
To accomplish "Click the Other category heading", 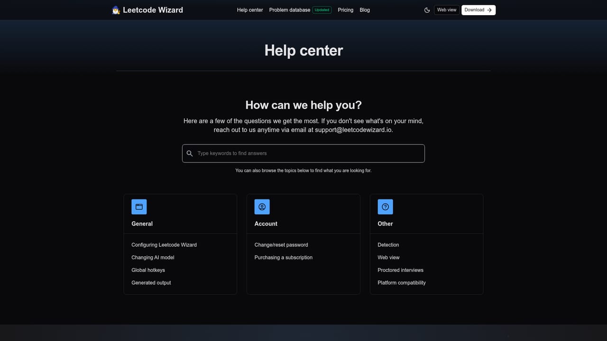I will [386, 224].
